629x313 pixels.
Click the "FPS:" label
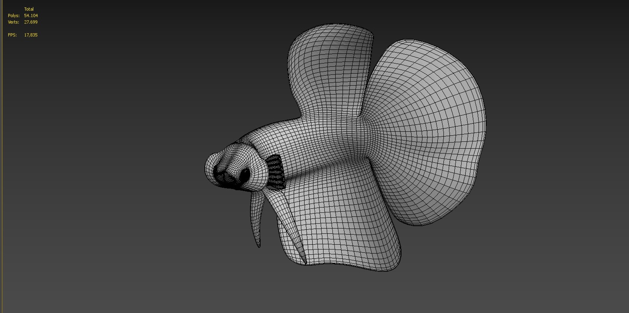tap(12, 35)
